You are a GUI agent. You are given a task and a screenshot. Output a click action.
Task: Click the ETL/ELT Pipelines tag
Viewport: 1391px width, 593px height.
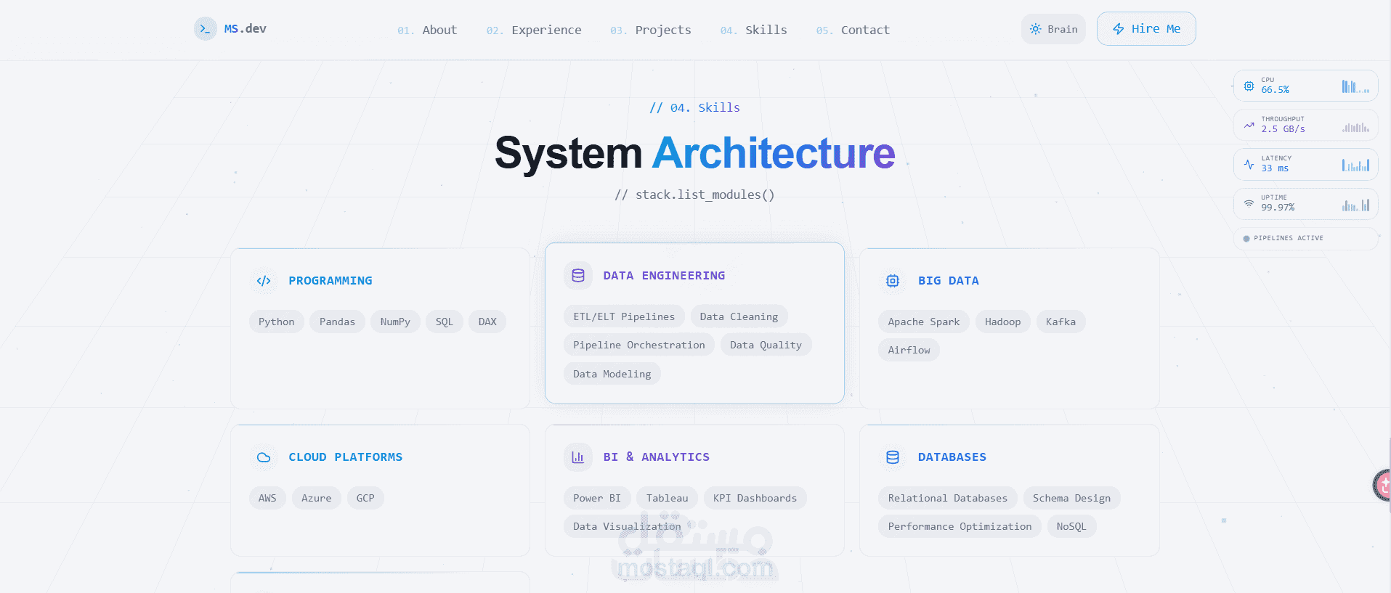[x=624, y=316]
